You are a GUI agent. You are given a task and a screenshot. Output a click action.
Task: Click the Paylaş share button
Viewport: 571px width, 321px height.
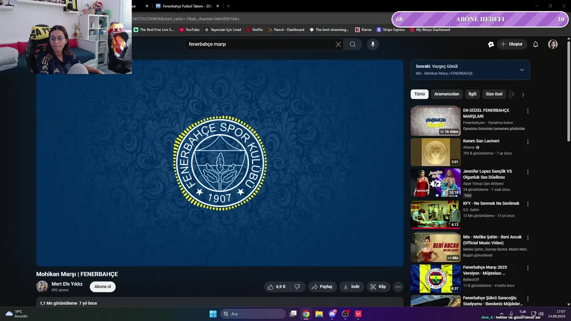[322, 287]
